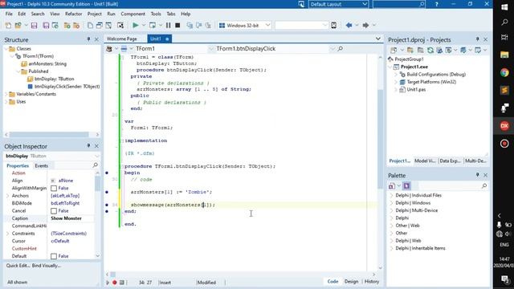
Task: Run the project with green play icon
Action: click(136, 25)
